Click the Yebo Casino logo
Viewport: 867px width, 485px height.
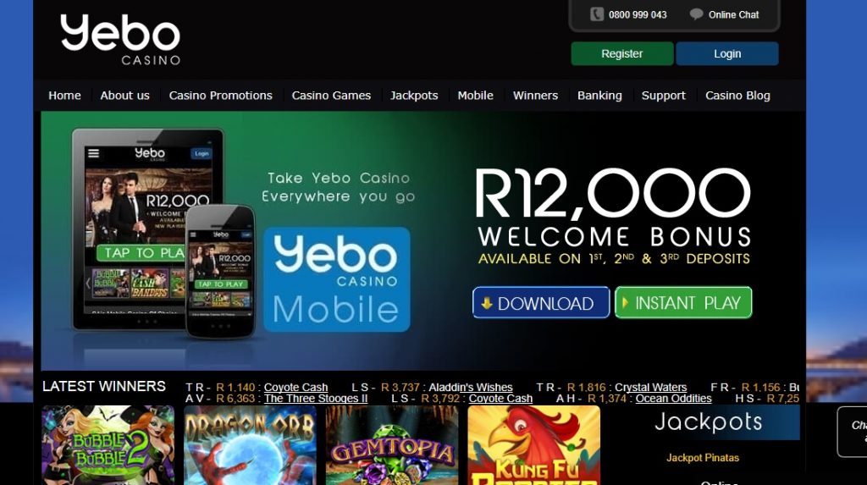(120, 40)
